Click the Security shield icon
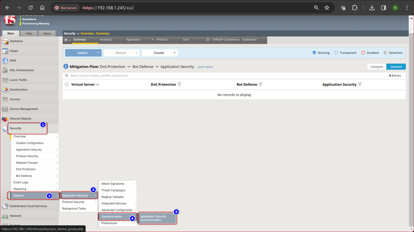Viewport: 414px width, 232px height. (5, 128)
